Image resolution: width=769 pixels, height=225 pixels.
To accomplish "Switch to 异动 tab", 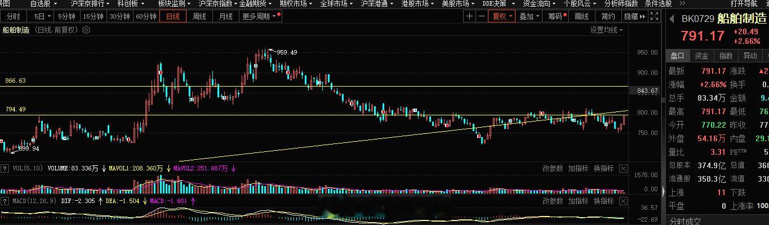I will click(750, 55).
